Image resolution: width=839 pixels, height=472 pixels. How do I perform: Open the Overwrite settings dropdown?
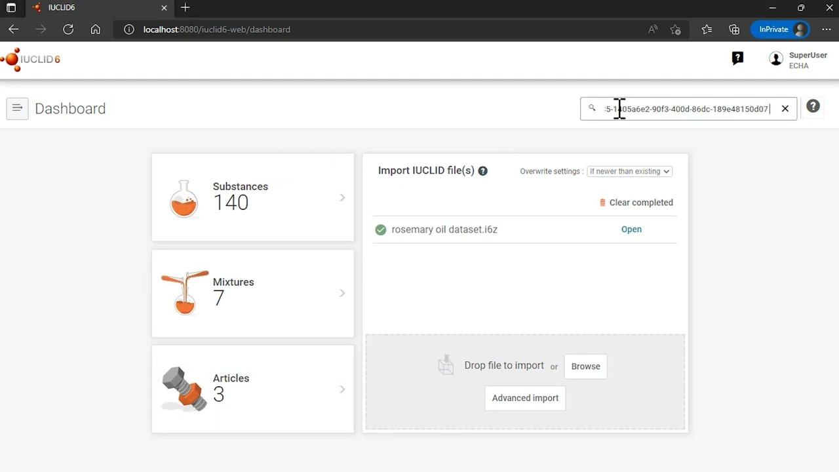pos(630,171)
